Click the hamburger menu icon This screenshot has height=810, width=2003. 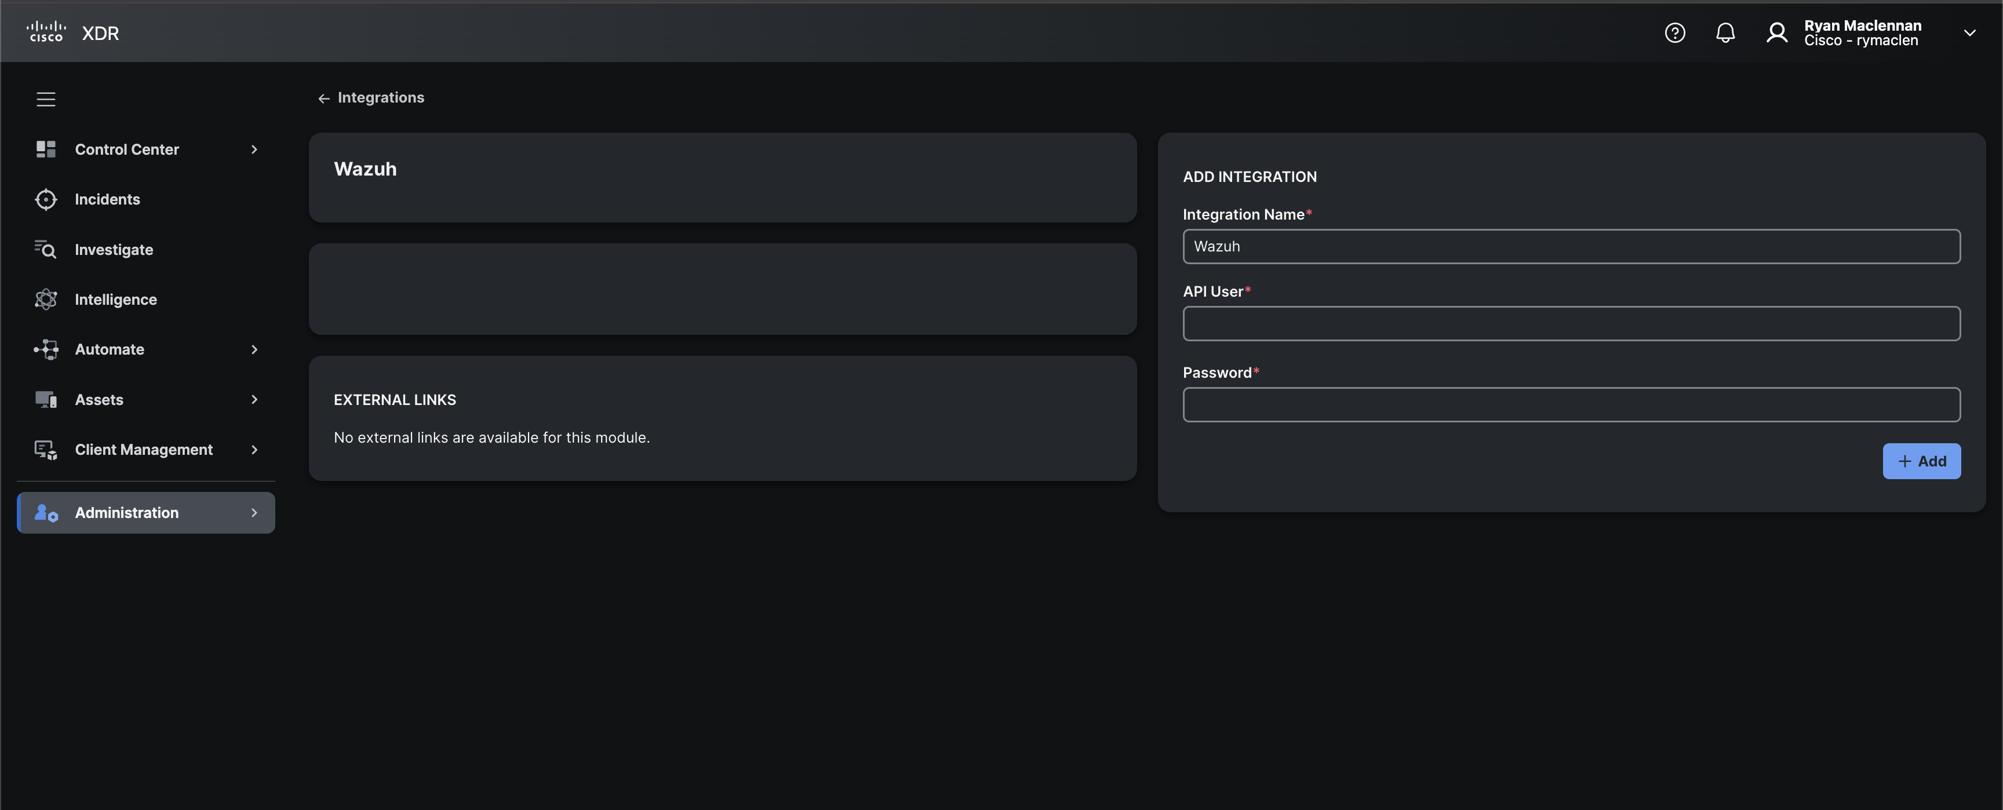pos(46,100)
